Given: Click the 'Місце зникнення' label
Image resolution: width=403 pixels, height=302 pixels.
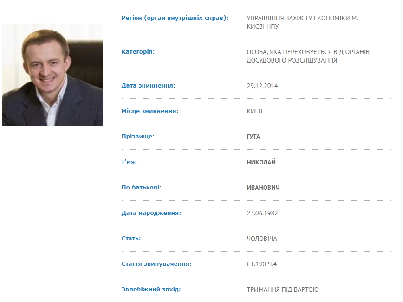Looking at the screenshot, I should pyautogui.click(x=150, y=111).
